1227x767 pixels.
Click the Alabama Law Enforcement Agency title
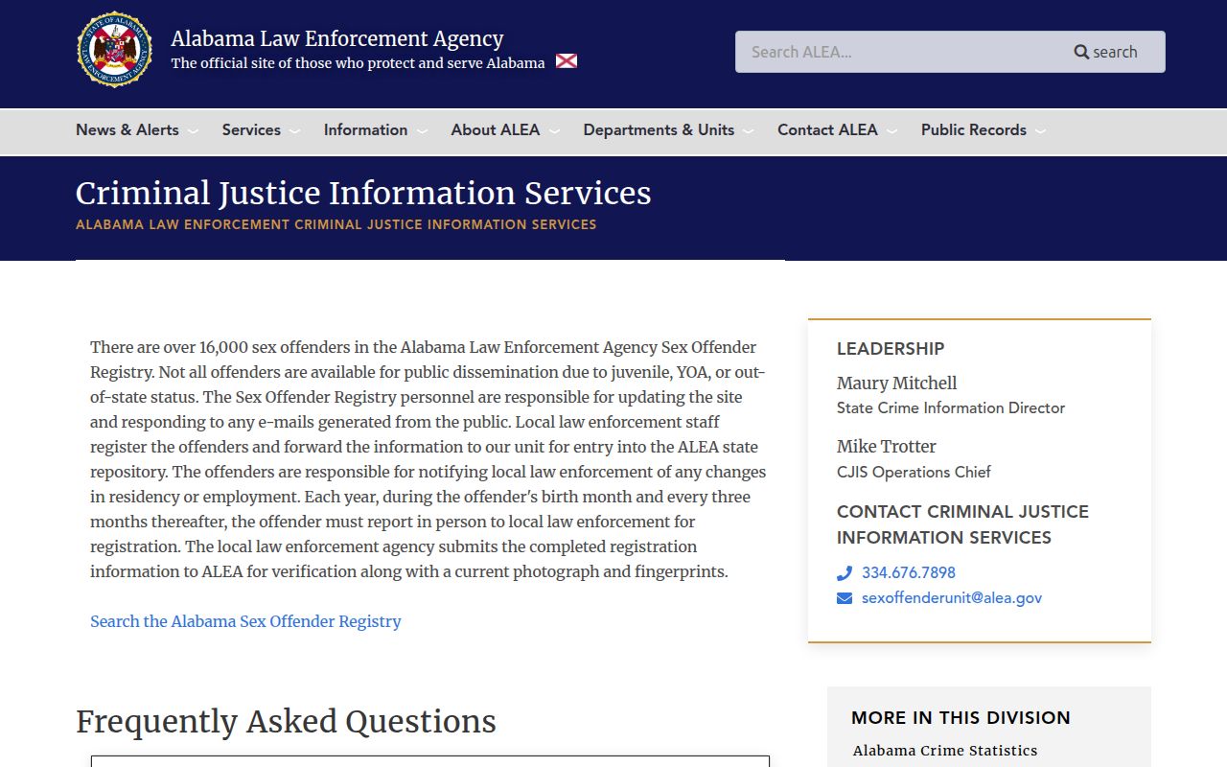click(x=337, y=38)
